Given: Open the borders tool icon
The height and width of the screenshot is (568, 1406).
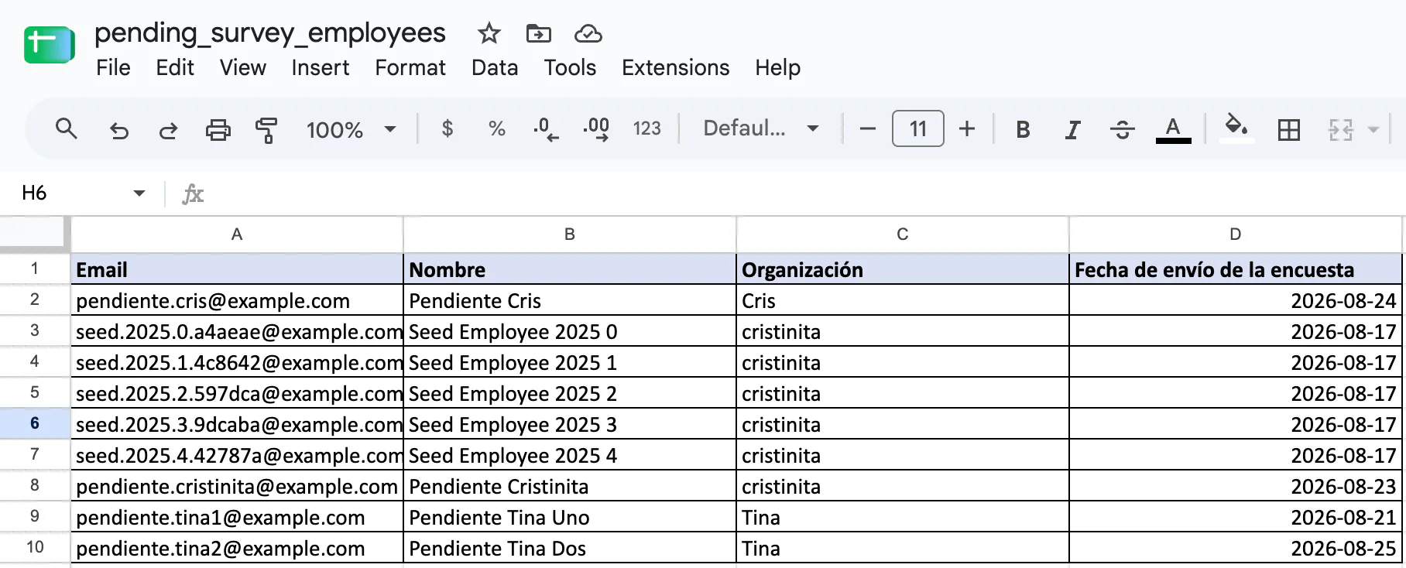Looking at the screenshot, I should (x=1289, y=129).
